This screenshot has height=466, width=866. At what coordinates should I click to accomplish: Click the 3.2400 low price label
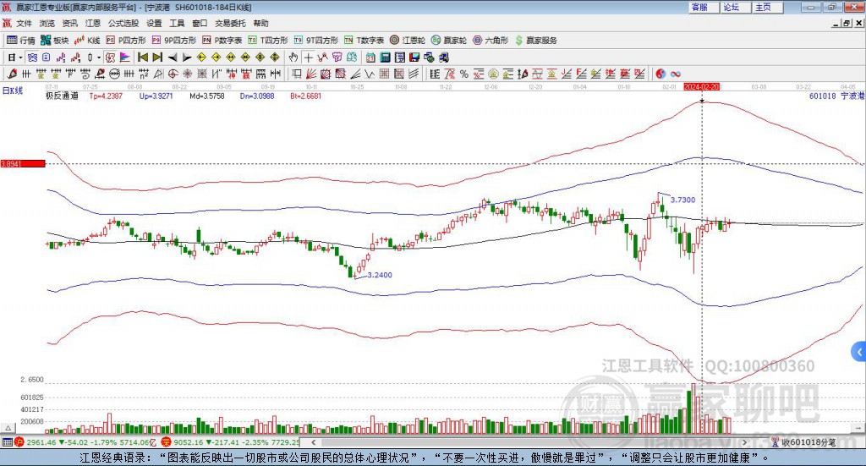tap(380, 275)
